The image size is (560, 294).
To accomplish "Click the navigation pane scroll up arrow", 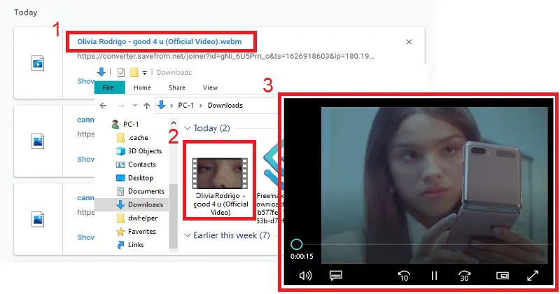I will [x=174, y=123].
